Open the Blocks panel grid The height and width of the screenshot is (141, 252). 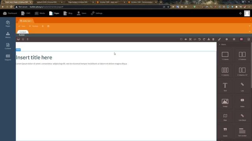pyautogui.click(x=241, y=39)
